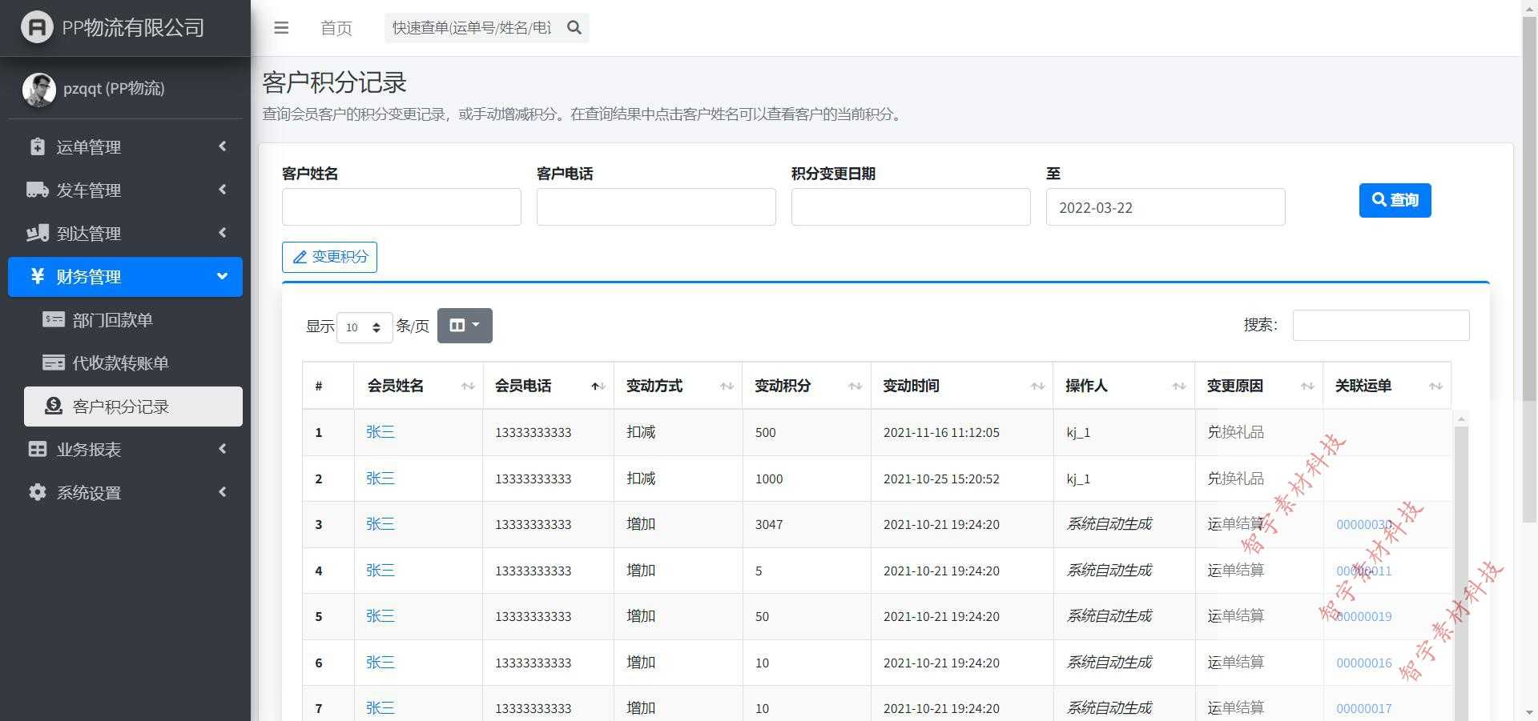Viewport: 1538px width, 721px height.
Task: Click the 发车管理 truck icon
Action: pos(38,190)
